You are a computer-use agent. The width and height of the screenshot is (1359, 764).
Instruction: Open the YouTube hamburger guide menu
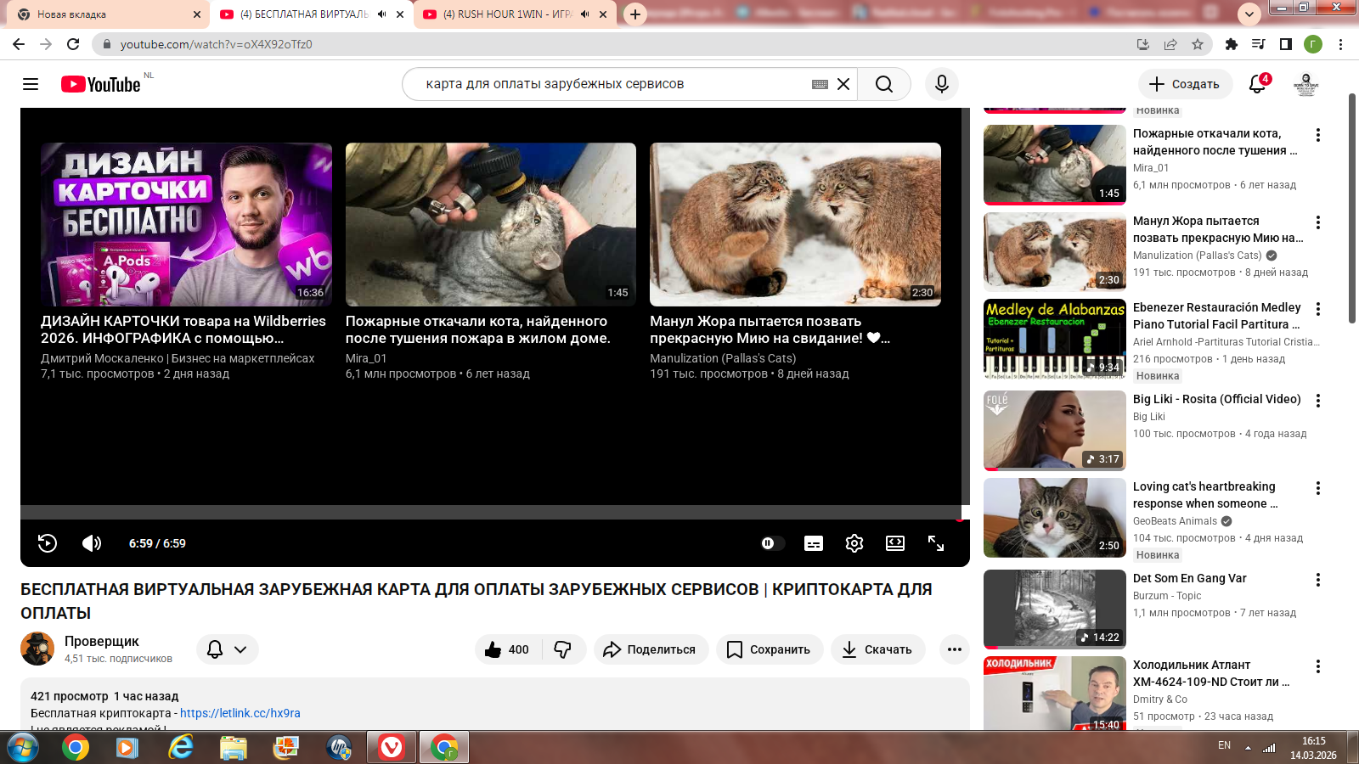coord(31,84)
